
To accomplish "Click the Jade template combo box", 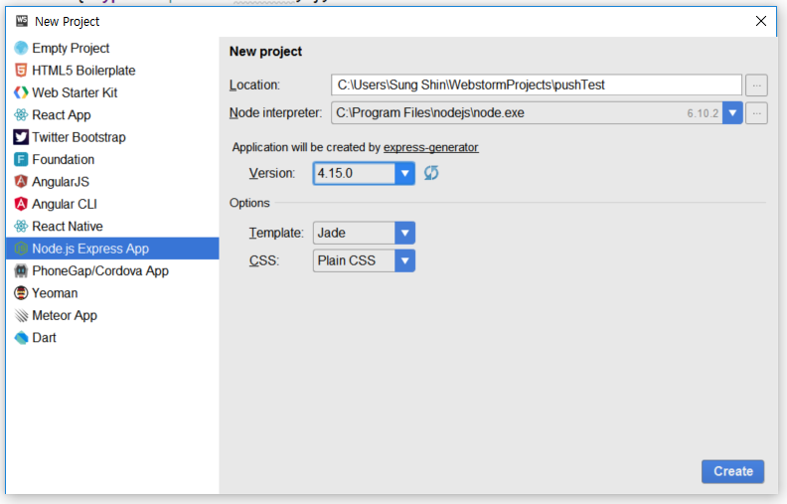I will point(364,233).
